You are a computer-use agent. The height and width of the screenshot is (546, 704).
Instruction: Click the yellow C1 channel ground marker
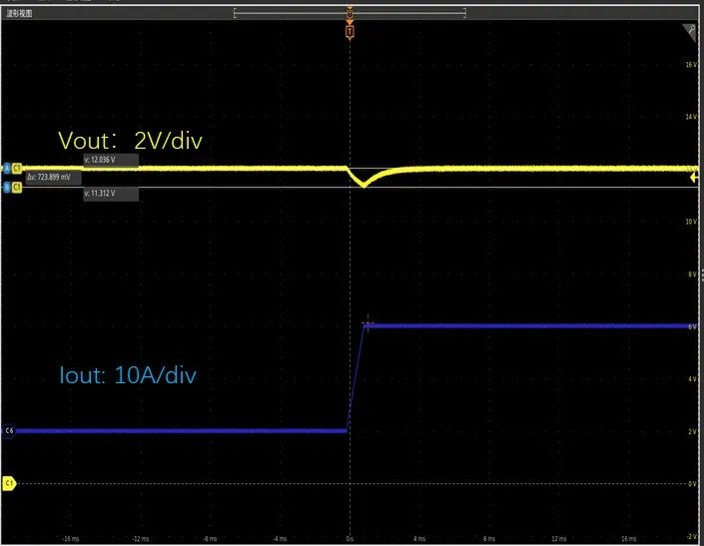[9, 482]
